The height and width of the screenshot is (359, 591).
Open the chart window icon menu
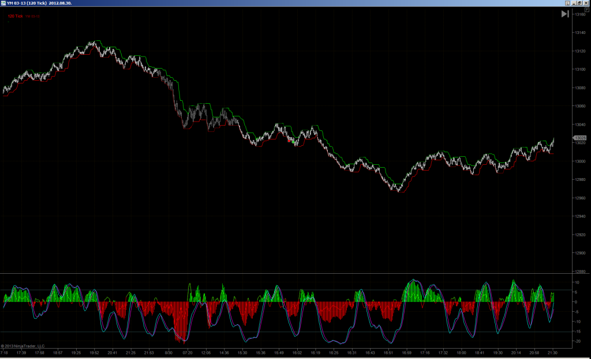point(3,3)
